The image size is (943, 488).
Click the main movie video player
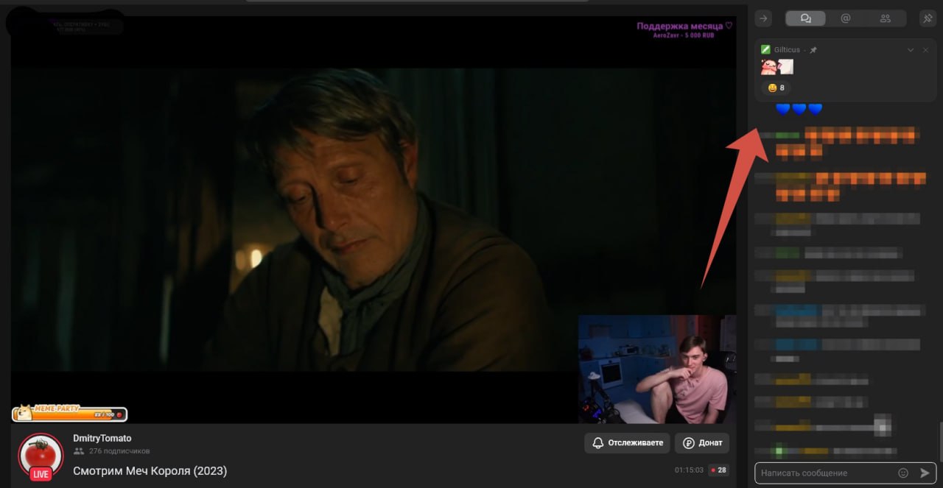click(x=374, y=219)
